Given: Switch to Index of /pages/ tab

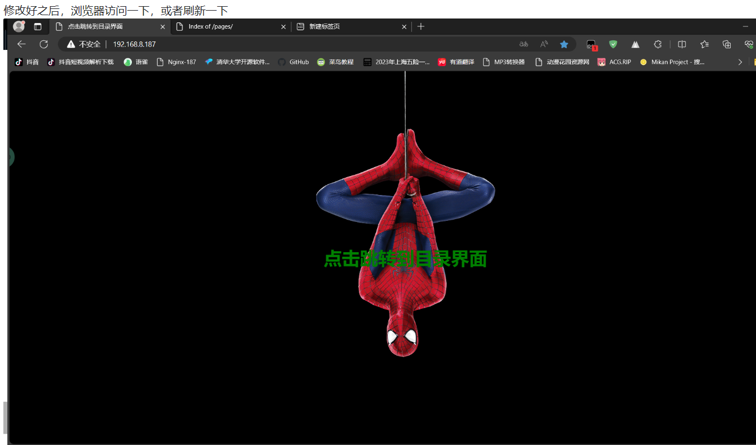Looking at the screenshot, I should (230, 26).
